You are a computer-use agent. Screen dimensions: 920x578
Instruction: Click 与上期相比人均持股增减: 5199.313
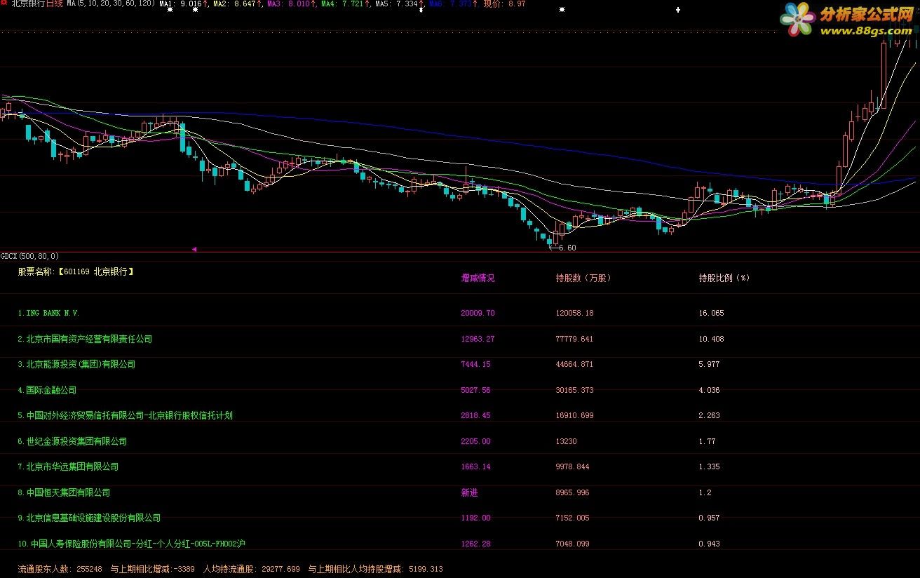(x=375, y=569)
